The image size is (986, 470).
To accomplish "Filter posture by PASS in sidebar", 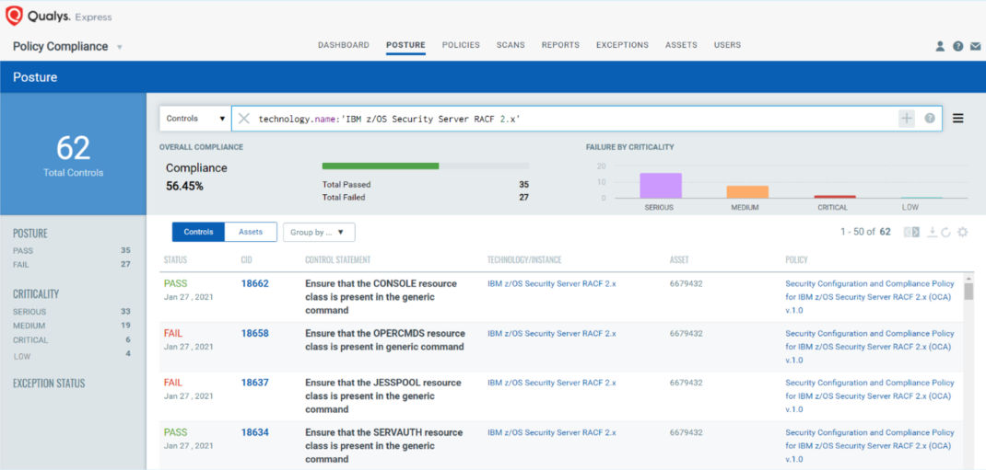I will point(72,250).
